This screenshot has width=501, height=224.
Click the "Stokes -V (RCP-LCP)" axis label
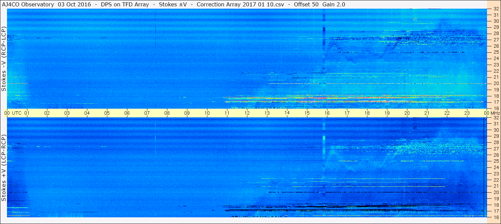4,59
